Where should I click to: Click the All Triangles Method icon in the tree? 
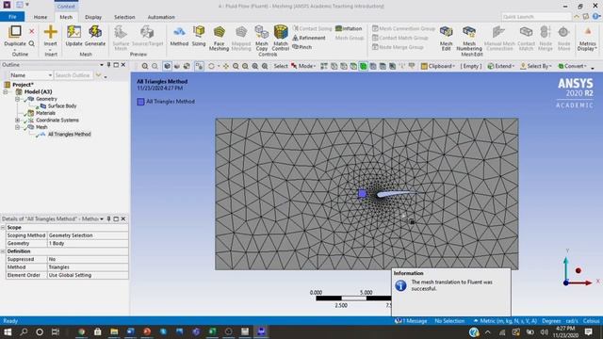[x=41, y=134]
